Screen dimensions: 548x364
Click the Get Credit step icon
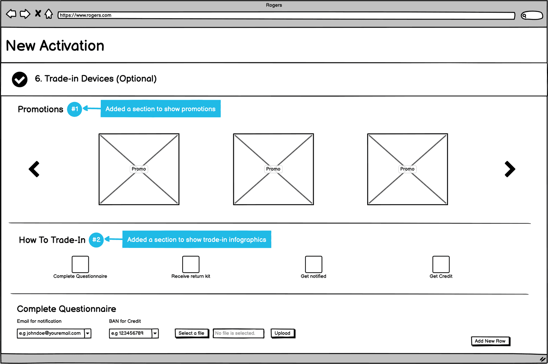pyautogui.click(x=441, y=264)
